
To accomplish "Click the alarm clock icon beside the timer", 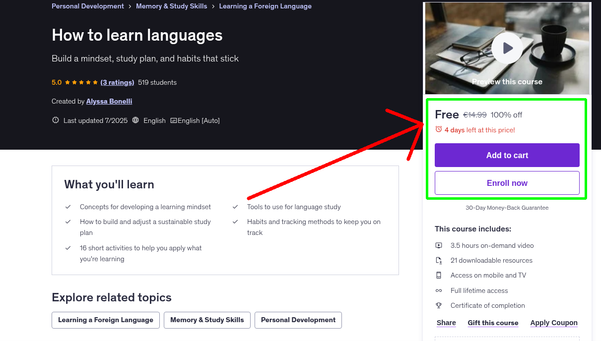I will point(438,129).
